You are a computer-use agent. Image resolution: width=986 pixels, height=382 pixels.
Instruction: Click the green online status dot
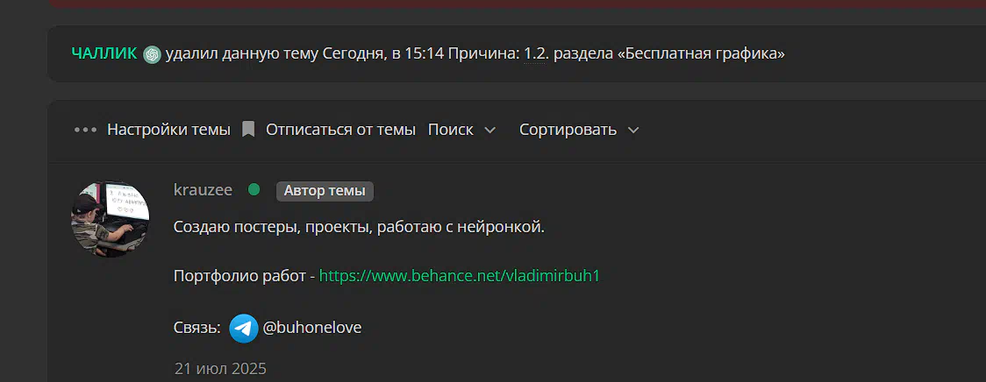click(x=254, y=190)
